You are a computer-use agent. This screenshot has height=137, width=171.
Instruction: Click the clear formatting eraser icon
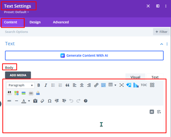(x=42, y=101)
